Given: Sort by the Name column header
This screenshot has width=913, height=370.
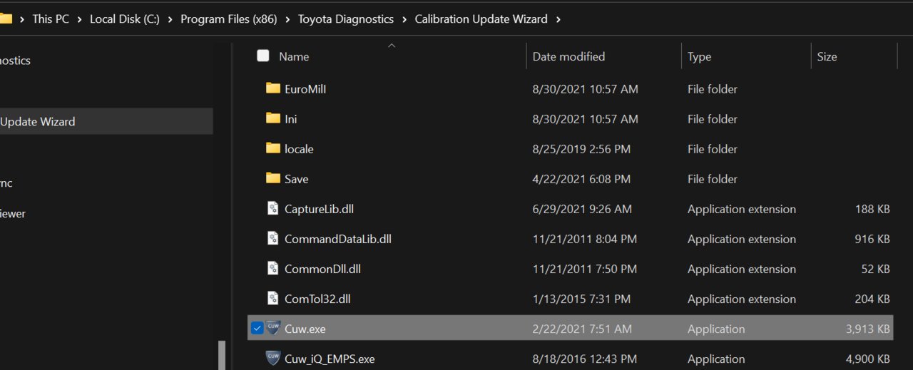Looking at the screenshot, I should 294,56.
